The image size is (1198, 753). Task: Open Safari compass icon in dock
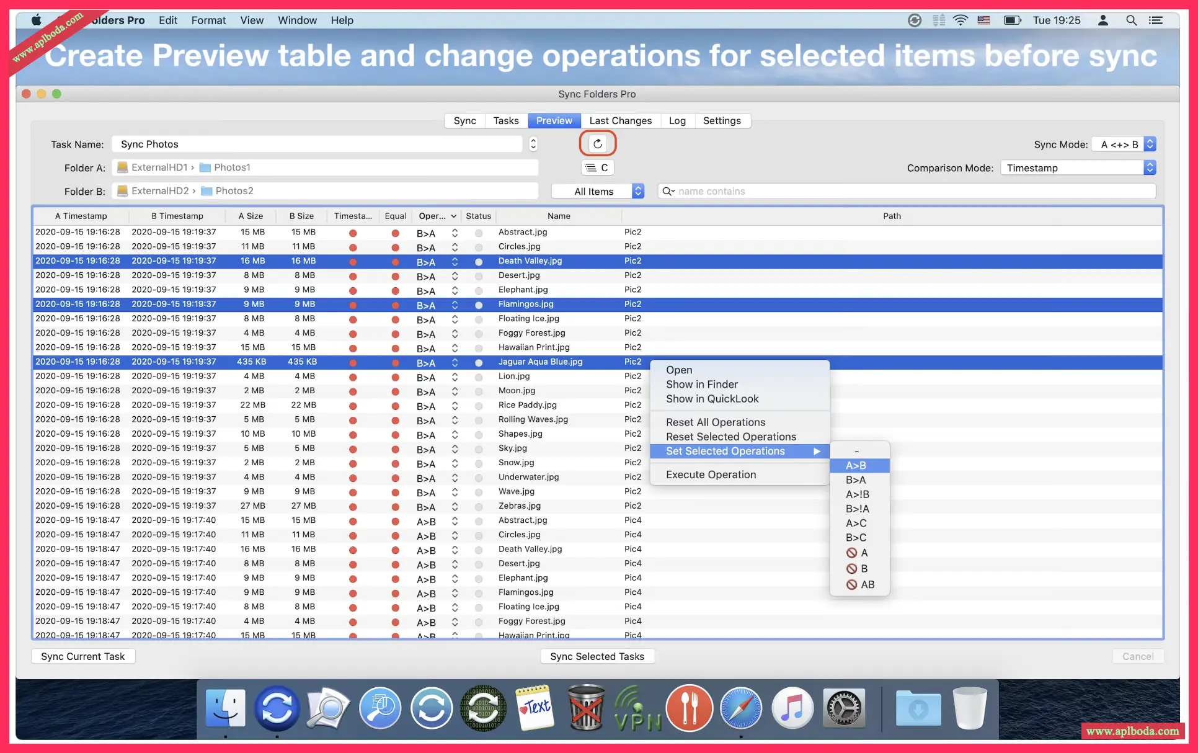point(740,708)
